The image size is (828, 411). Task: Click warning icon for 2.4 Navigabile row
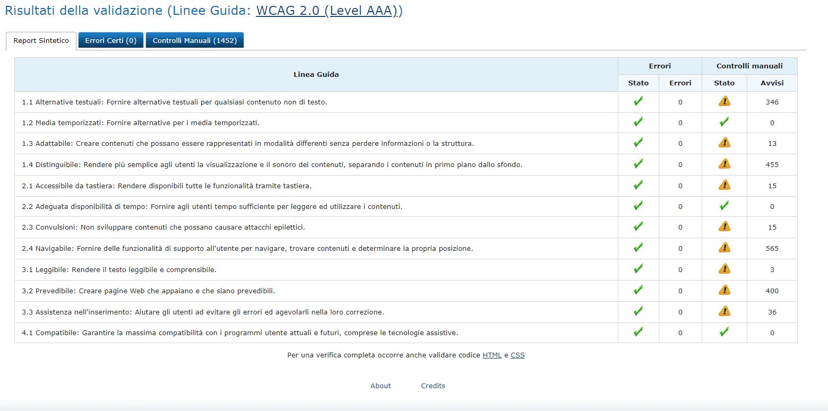pyautogui.click(x=724, y=248)
